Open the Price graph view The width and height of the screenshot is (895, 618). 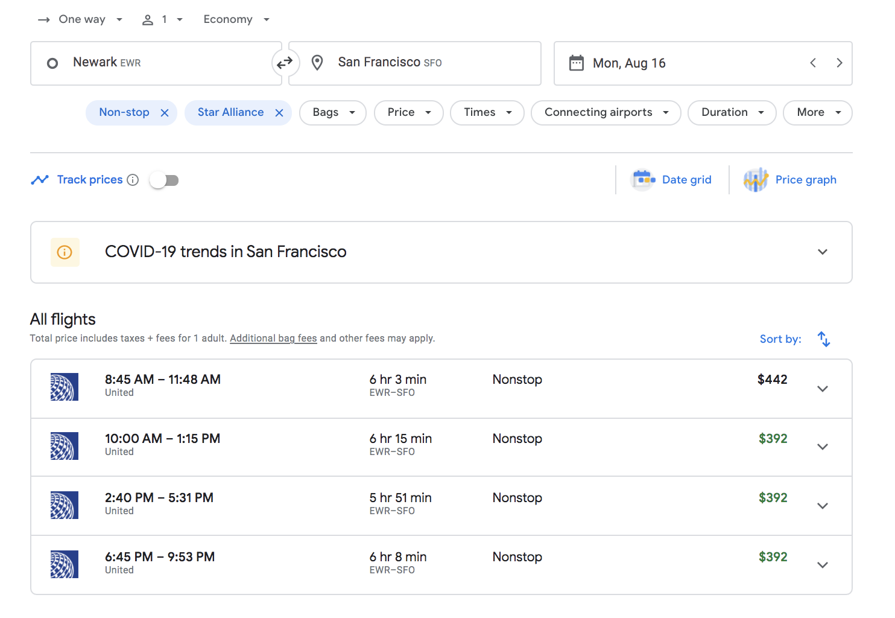click(790, 179)
